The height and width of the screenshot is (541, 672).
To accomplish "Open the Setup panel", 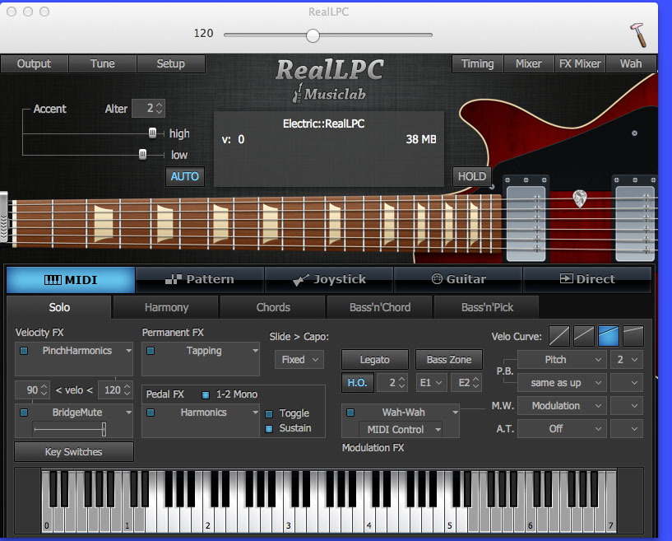I will (170, 64).
